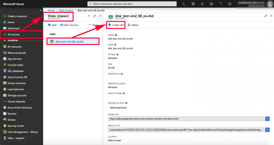Click the info icon next to Name

click(x=116, y=35)
